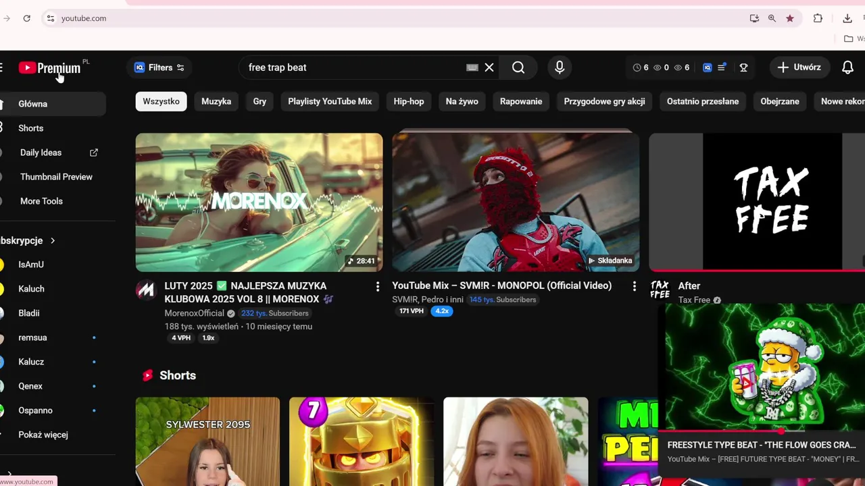Open the Shorts shelf heading
Screen dimensions: 865x486
point(178,375)
